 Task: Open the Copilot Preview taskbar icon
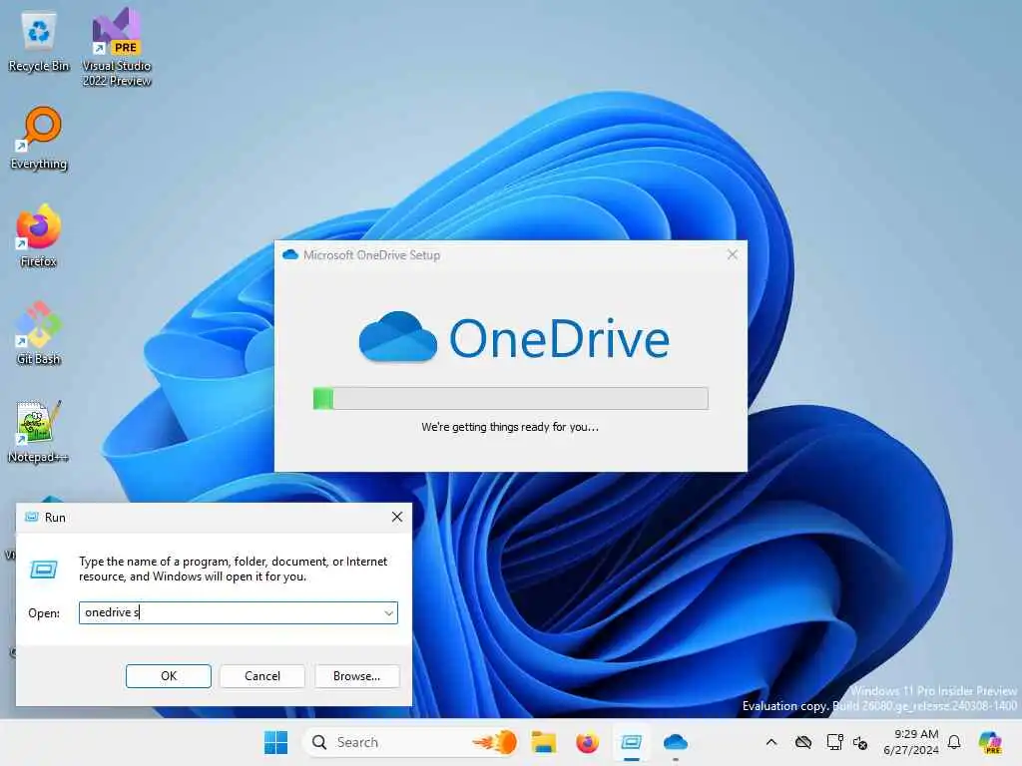[x=990, y=742]
